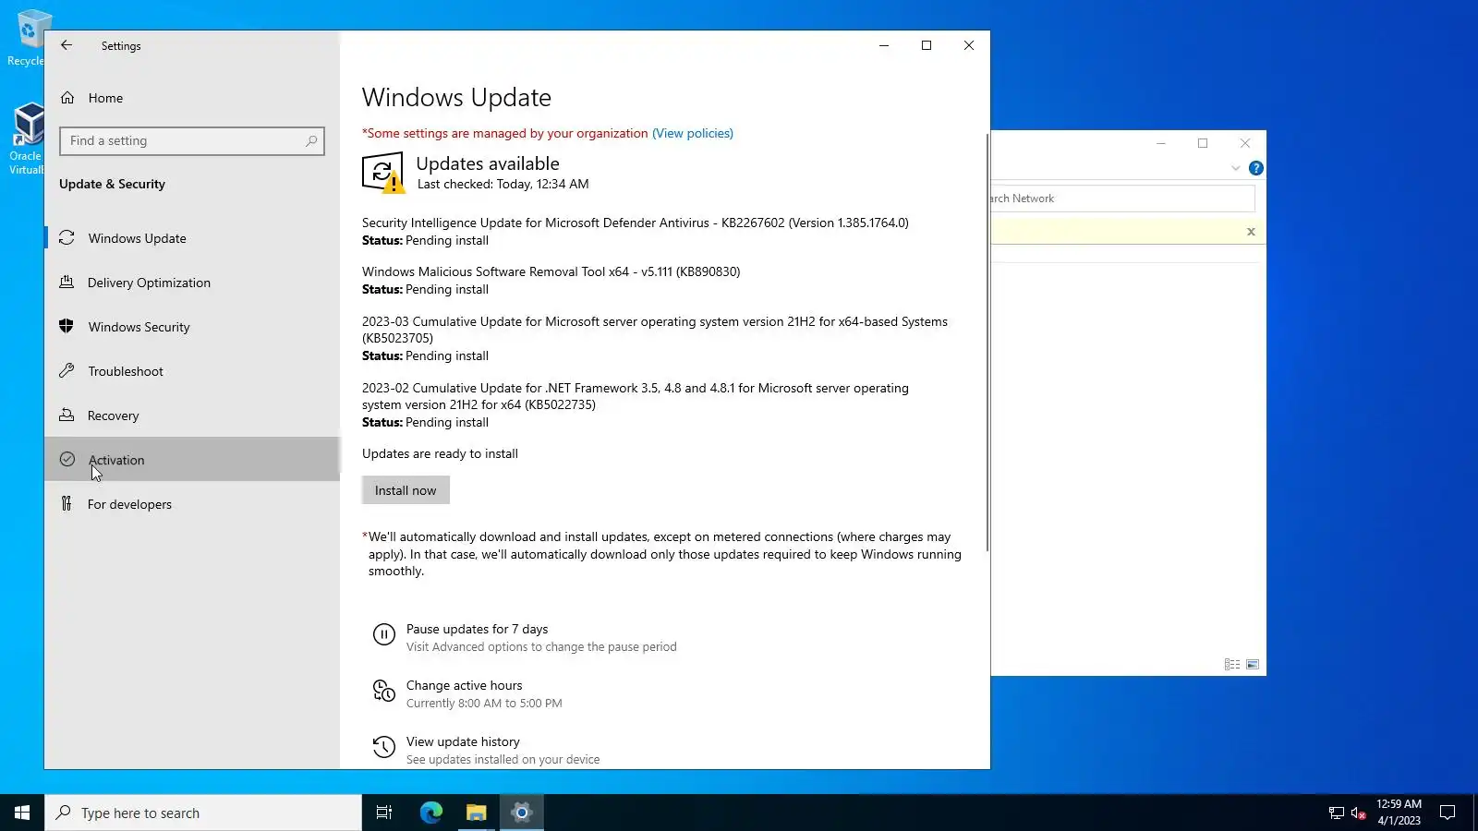The image size is (1478, 831).
Task: Open the View policies link
Action: pos(693,133)
